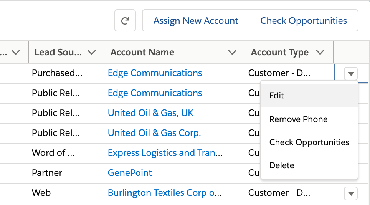
Task: Open row actions arrow for Burlington Textiles row
Action: pos(351,193)
